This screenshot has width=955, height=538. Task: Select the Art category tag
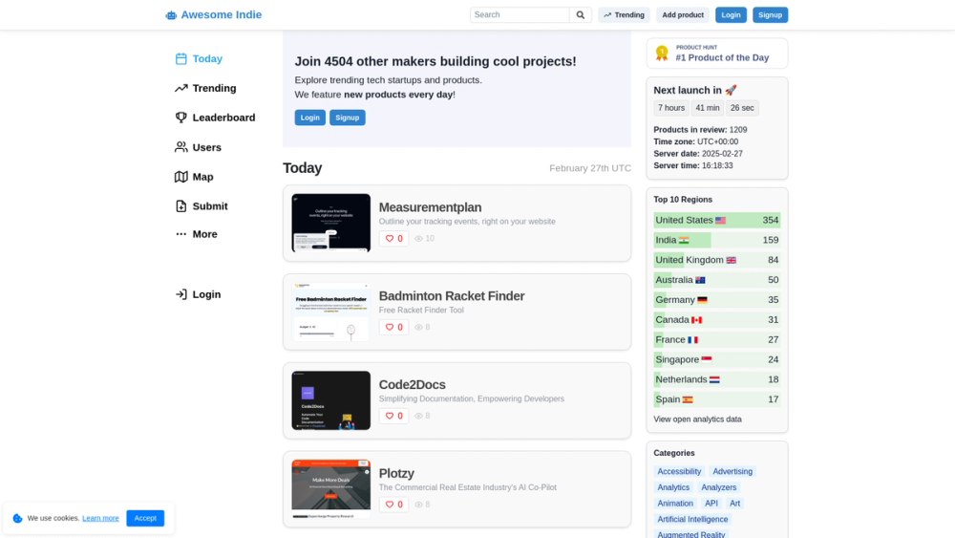tap(735, 504)
